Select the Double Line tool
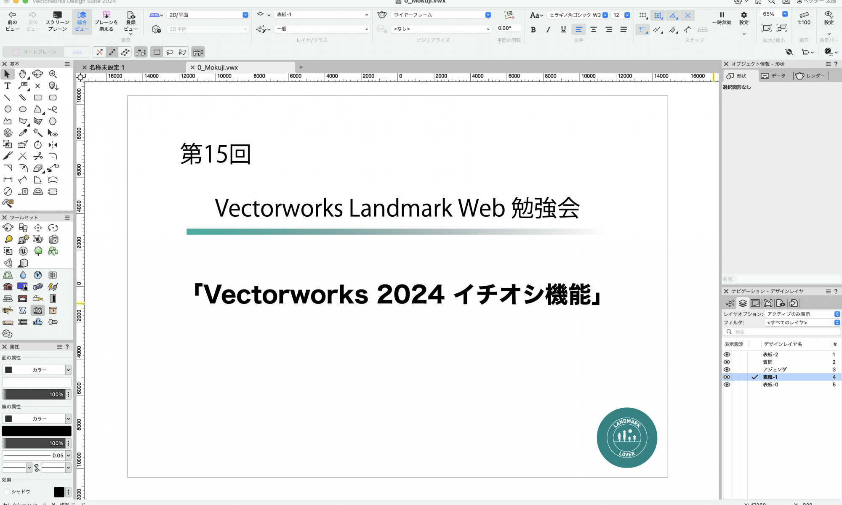This screenshot has width=842, height=505. (22, 98)
